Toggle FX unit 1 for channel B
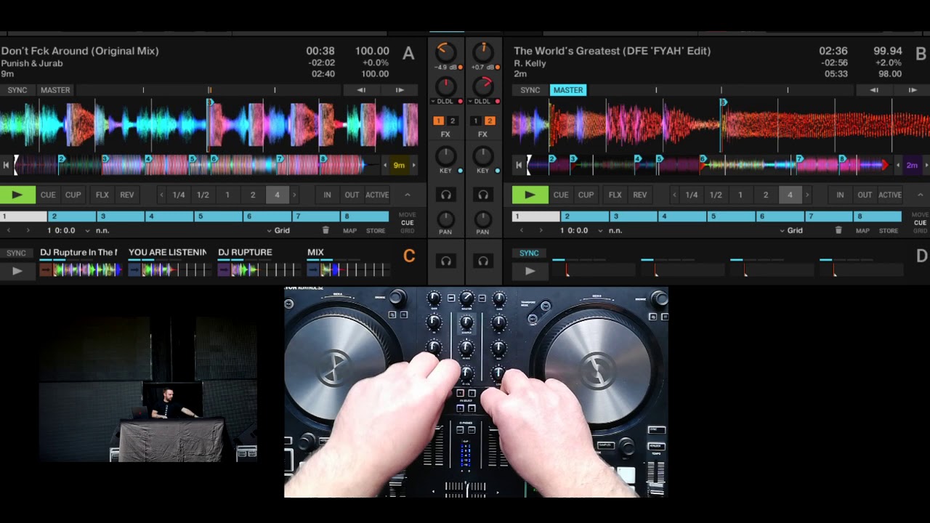Screen dimensions: 930x523 (477, 121)
